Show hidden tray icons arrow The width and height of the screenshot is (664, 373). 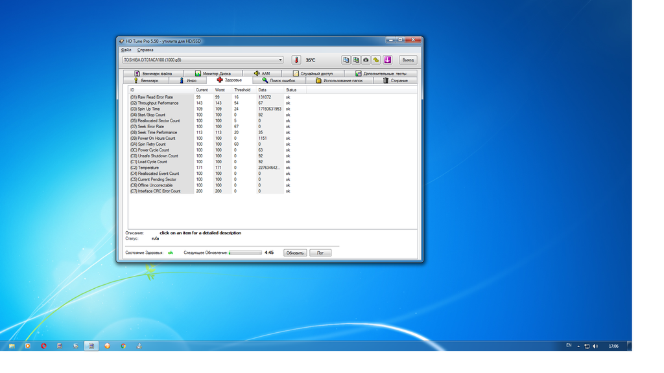point(578,346)
